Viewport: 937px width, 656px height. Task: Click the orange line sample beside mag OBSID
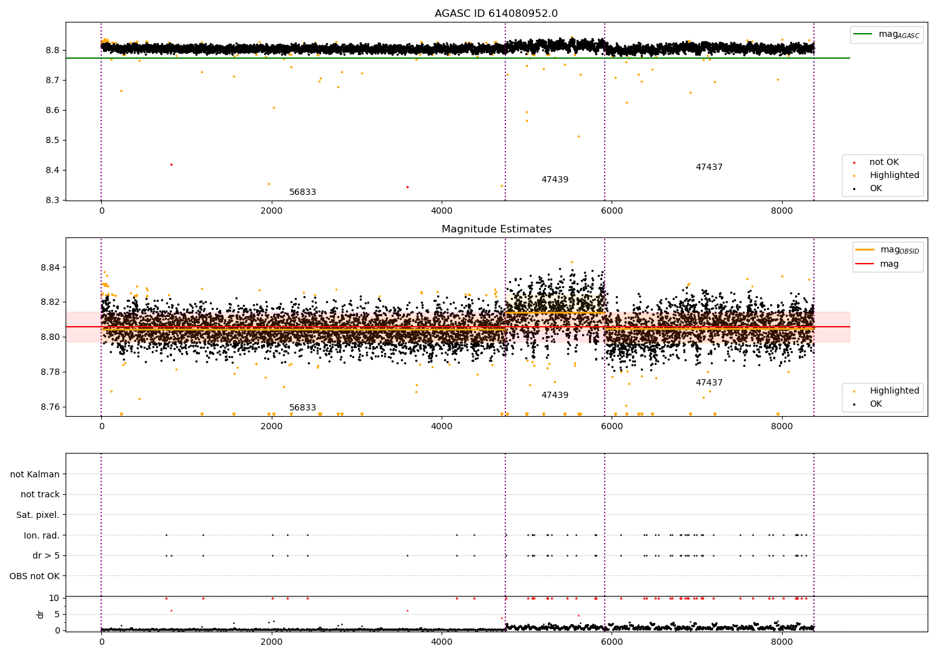pyautogui.click(x=865, y=250)
